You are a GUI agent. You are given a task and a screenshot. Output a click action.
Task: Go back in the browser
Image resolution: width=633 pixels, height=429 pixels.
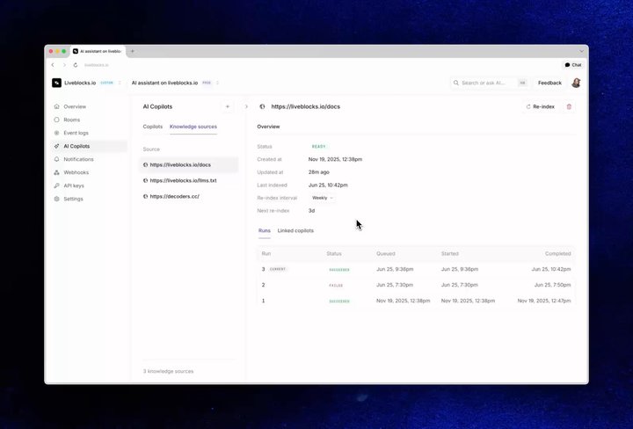tap(53, 65)
